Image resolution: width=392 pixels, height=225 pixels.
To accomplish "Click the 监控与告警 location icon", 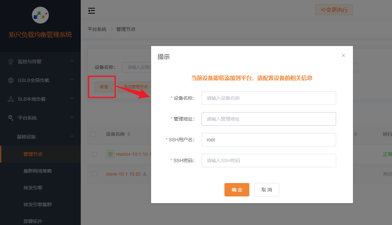I will 11,61.
